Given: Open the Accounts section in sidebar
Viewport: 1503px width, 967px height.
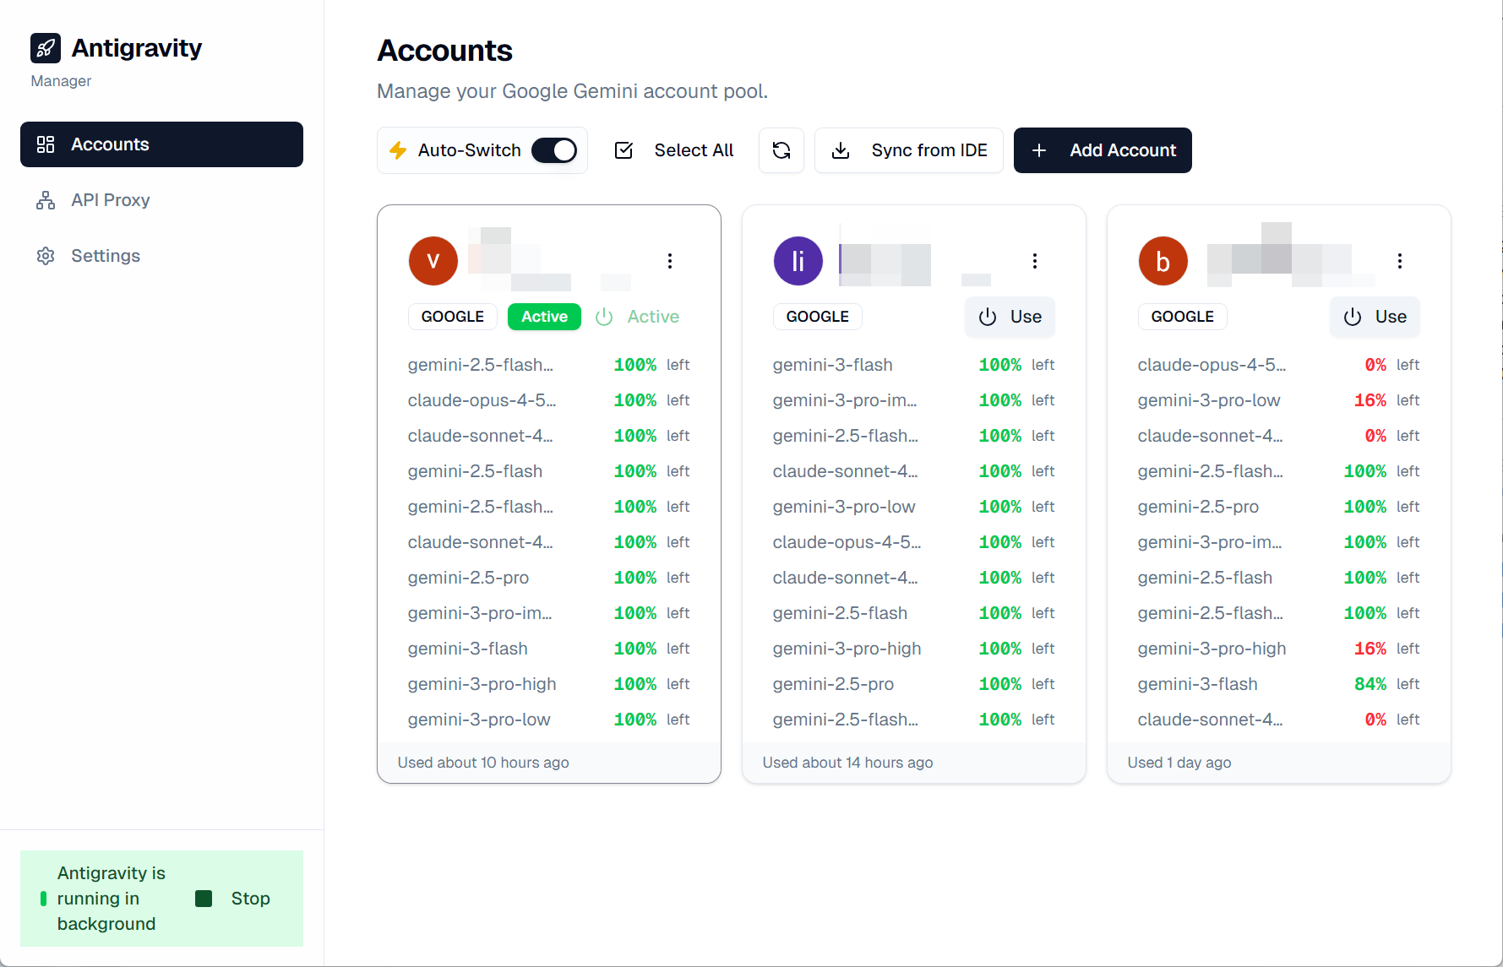Looking at the screenshot, I should [161, 144].
